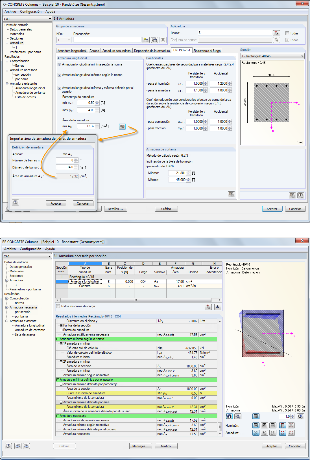Click the scroll-down arrow of intermediate results list

pos(220,434)
